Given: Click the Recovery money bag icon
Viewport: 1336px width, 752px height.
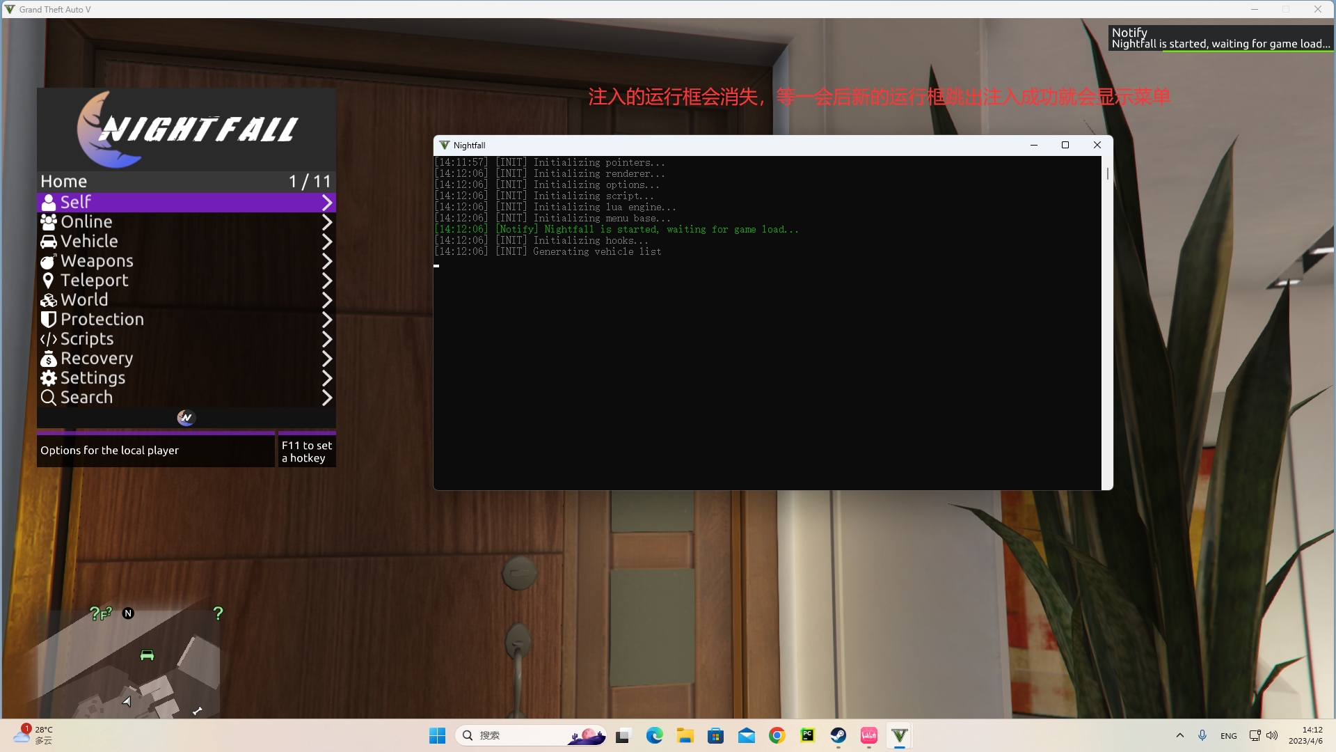Looking at the screenshot, I should [48, 359].
